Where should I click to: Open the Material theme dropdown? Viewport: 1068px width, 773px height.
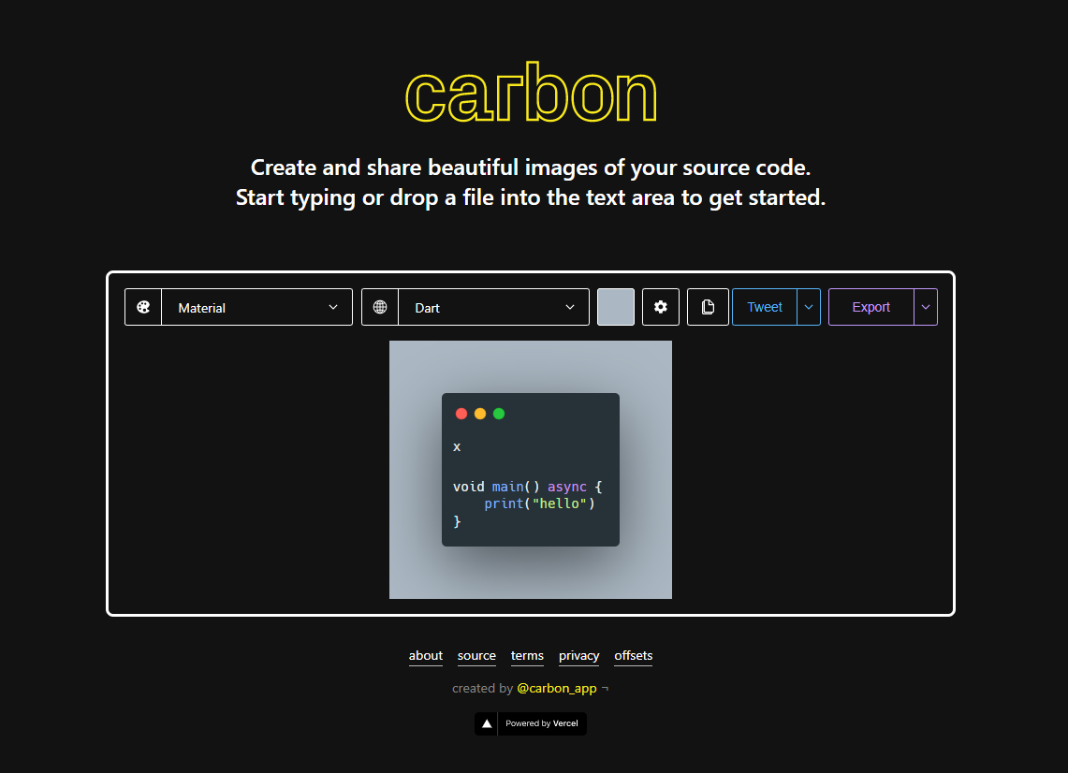(x=256, y=307)
